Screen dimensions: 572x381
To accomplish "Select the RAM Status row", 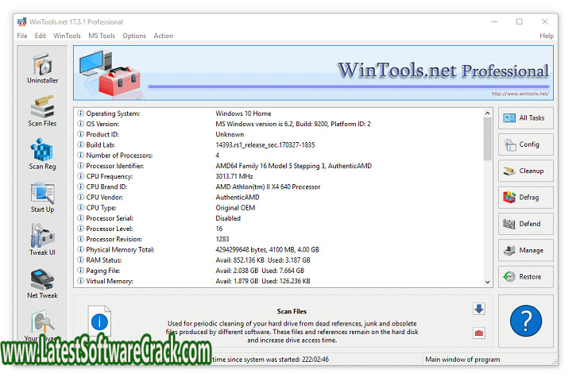I will click(x=279, y=260).
